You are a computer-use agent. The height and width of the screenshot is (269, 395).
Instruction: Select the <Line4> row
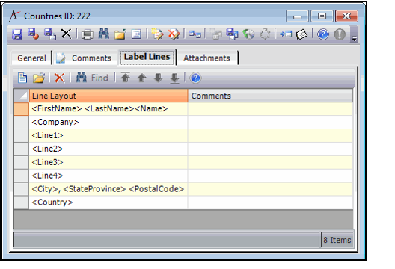183,176
